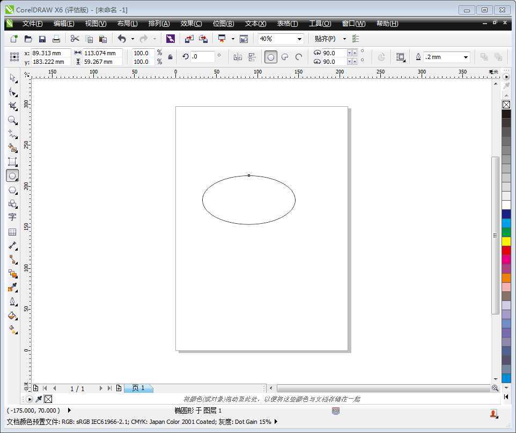516x433 pixels.
Task: Select the Pick tool
Action: [13, 78]
